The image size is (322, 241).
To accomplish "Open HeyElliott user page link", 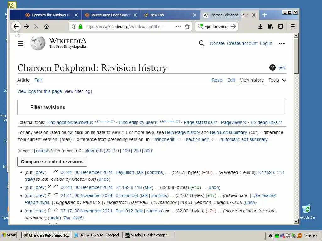I will (x=125, y=173).
